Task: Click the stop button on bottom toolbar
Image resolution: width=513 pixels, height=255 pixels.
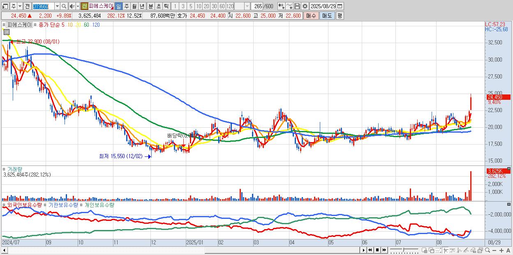Action: [x=377, y=250]
